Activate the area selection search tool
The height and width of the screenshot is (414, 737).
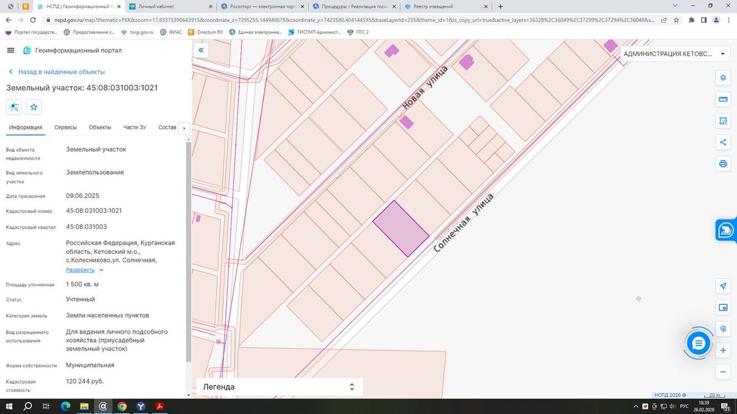pos(723,121)
